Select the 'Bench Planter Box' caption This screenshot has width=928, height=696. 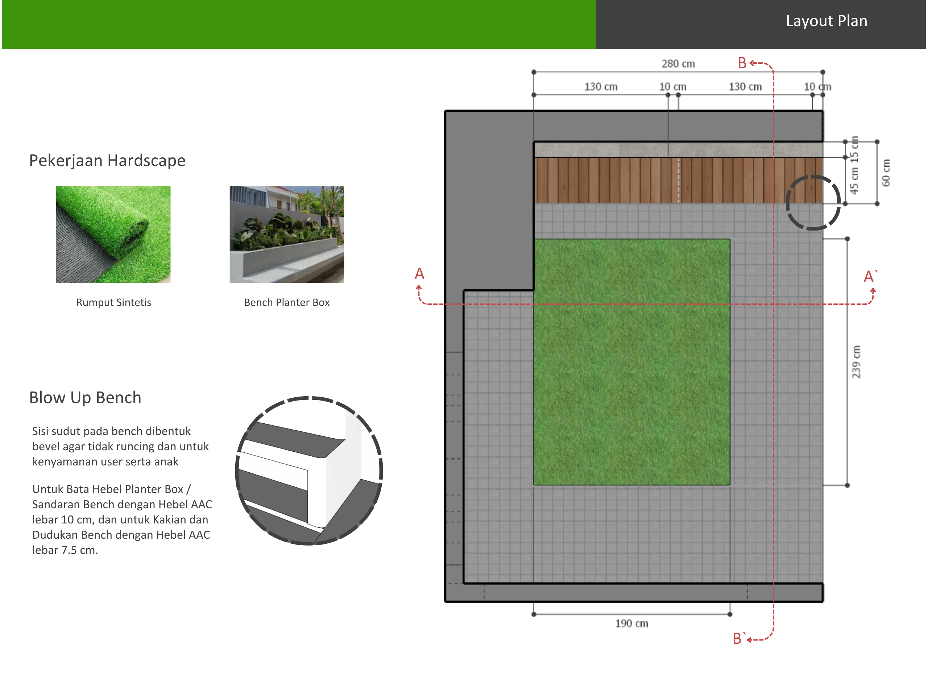(x=287, y=302)
